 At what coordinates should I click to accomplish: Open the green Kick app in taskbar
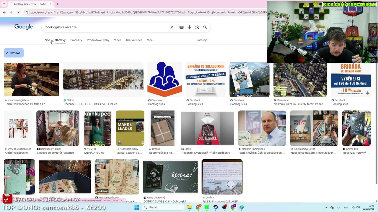207,207
